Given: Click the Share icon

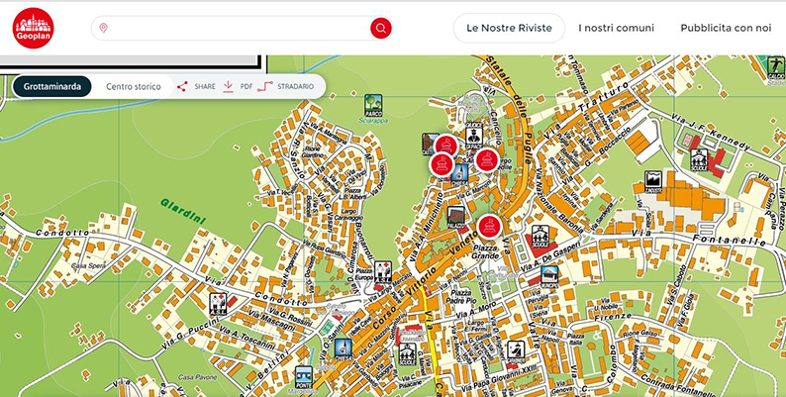Looking at the screenshot, I should 182,86.
